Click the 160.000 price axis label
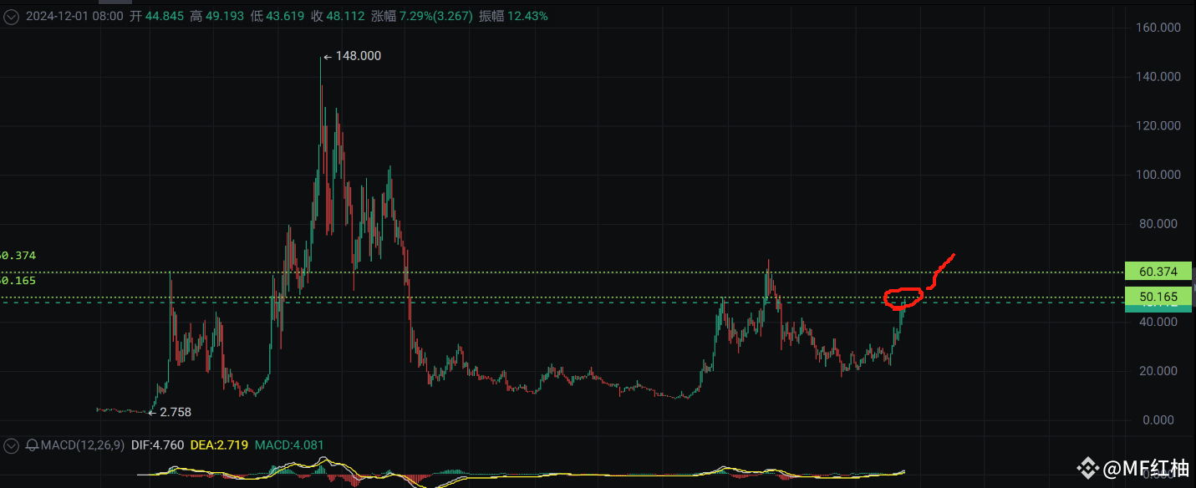 (x=1158, y=27)
